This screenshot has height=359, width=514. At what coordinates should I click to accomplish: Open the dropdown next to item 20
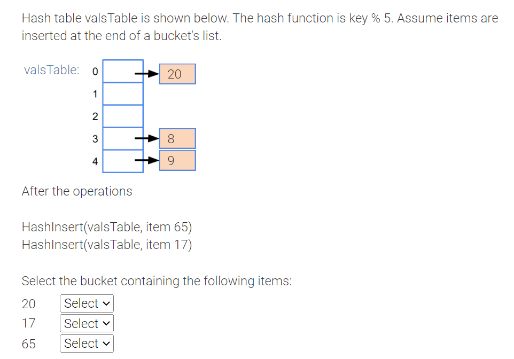point(86,303)
